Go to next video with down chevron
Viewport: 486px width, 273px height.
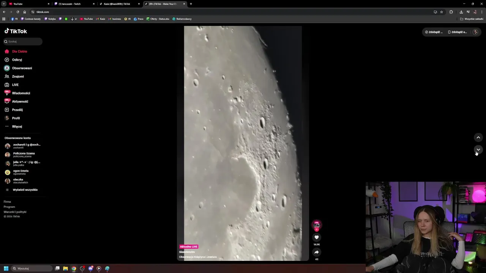click(478, 149)
